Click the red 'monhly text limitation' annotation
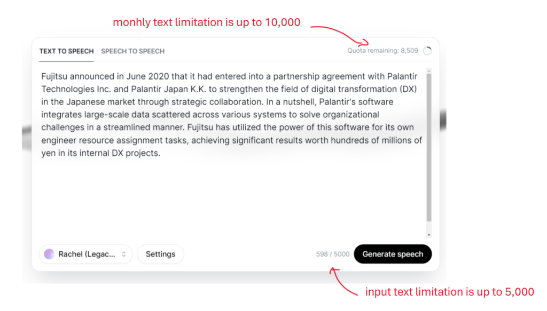Screen dimensions: 547x311 pyautogui.click(x=206, y=22)
